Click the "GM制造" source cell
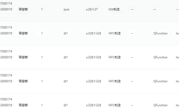179x107 pixels. (x=114, y=9)
